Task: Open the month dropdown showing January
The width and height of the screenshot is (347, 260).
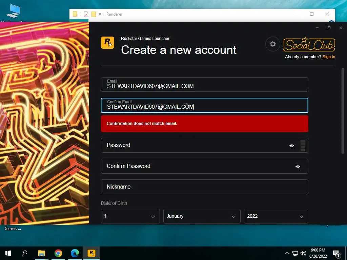Action: pyautogui.click(x=202, y=216)
